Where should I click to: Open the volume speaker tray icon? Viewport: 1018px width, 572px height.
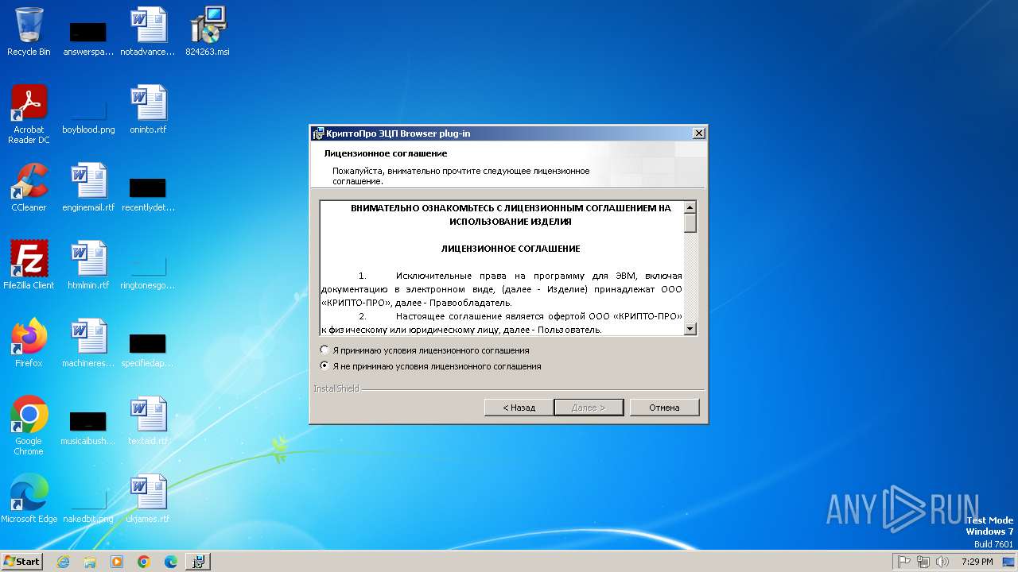click(942, 562)
